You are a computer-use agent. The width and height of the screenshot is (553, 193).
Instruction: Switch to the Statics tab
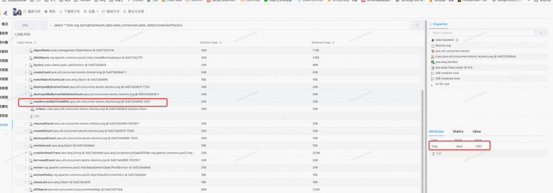458,131
